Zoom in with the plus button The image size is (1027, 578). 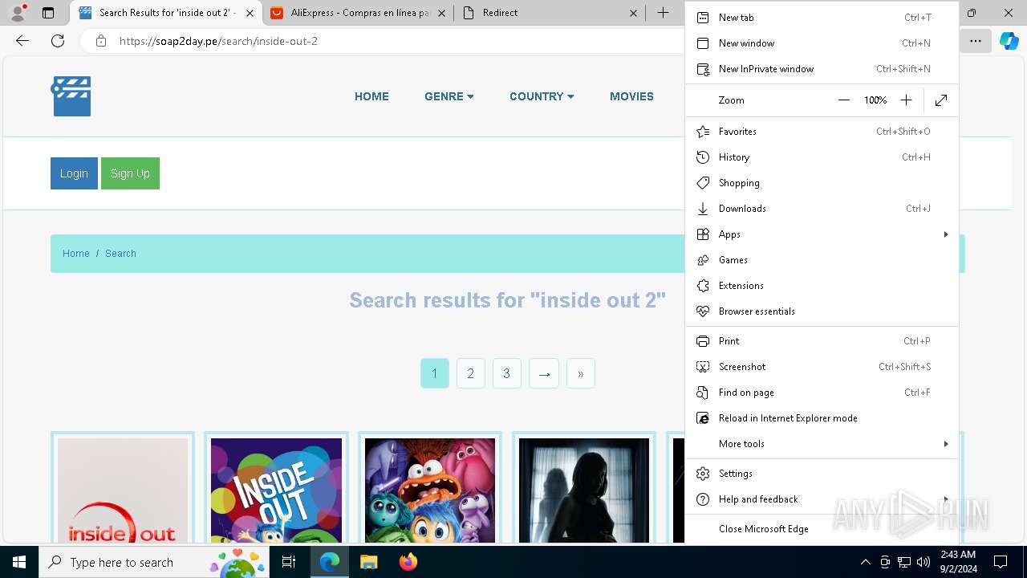tap(906, 100)
